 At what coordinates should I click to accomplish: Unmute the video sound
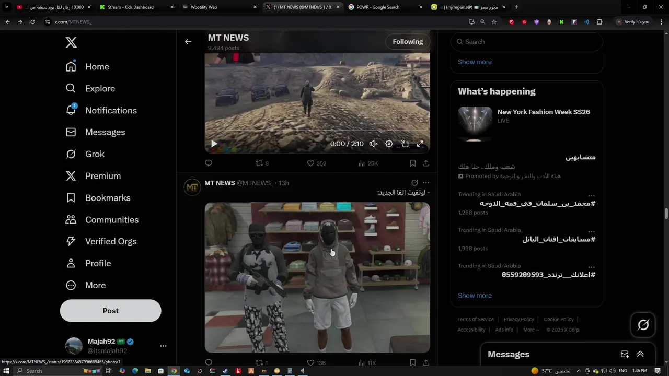tap(373, 144)
